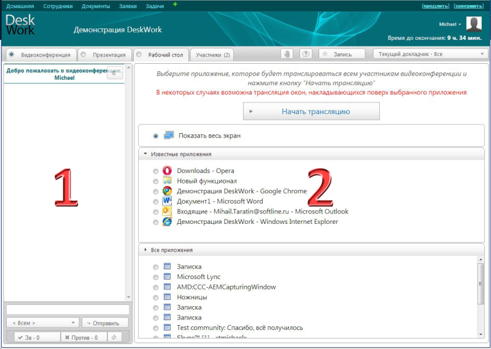Select the Показать весь экран radio button
Screen dimensions: 491x349
coord(156,136)
